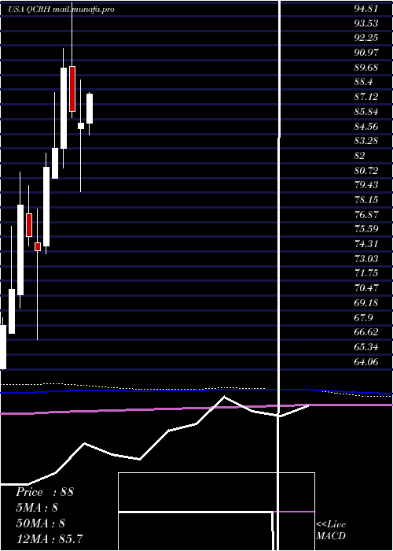This screenshot has width=393, height=551.
Task: Click the 'Price : 88' readout
Action: pos(45,492)
